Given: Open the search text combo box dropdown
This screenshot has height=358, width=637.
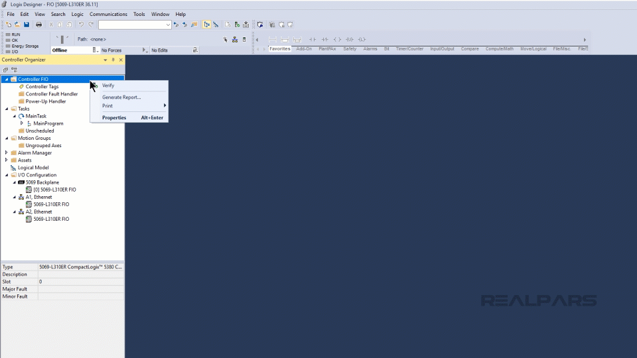Looking at the screenshot, I should (168, 25).
